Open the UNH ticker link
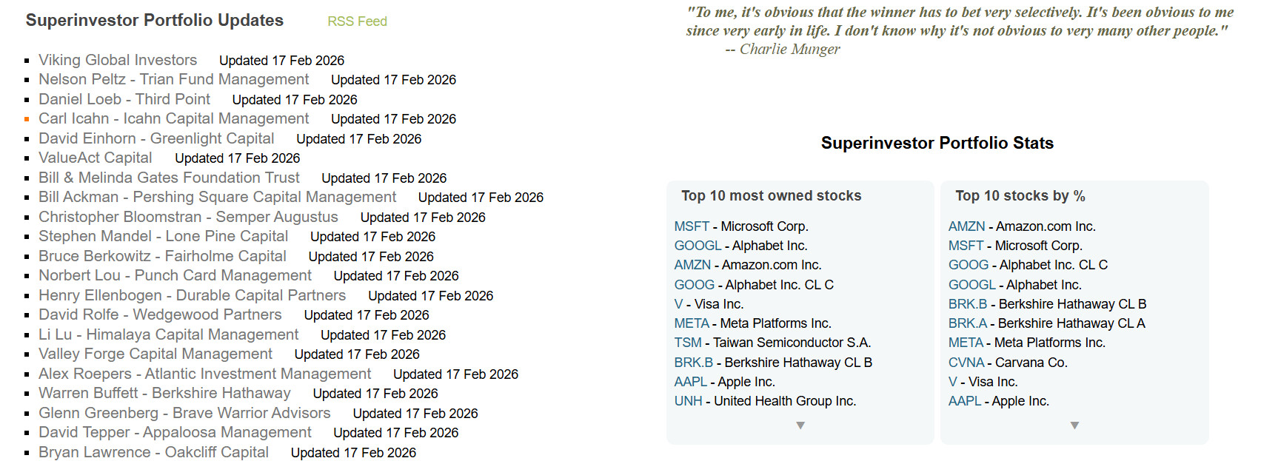The width and height of the screenshot is (1261, 461). [x=688, y=401]
